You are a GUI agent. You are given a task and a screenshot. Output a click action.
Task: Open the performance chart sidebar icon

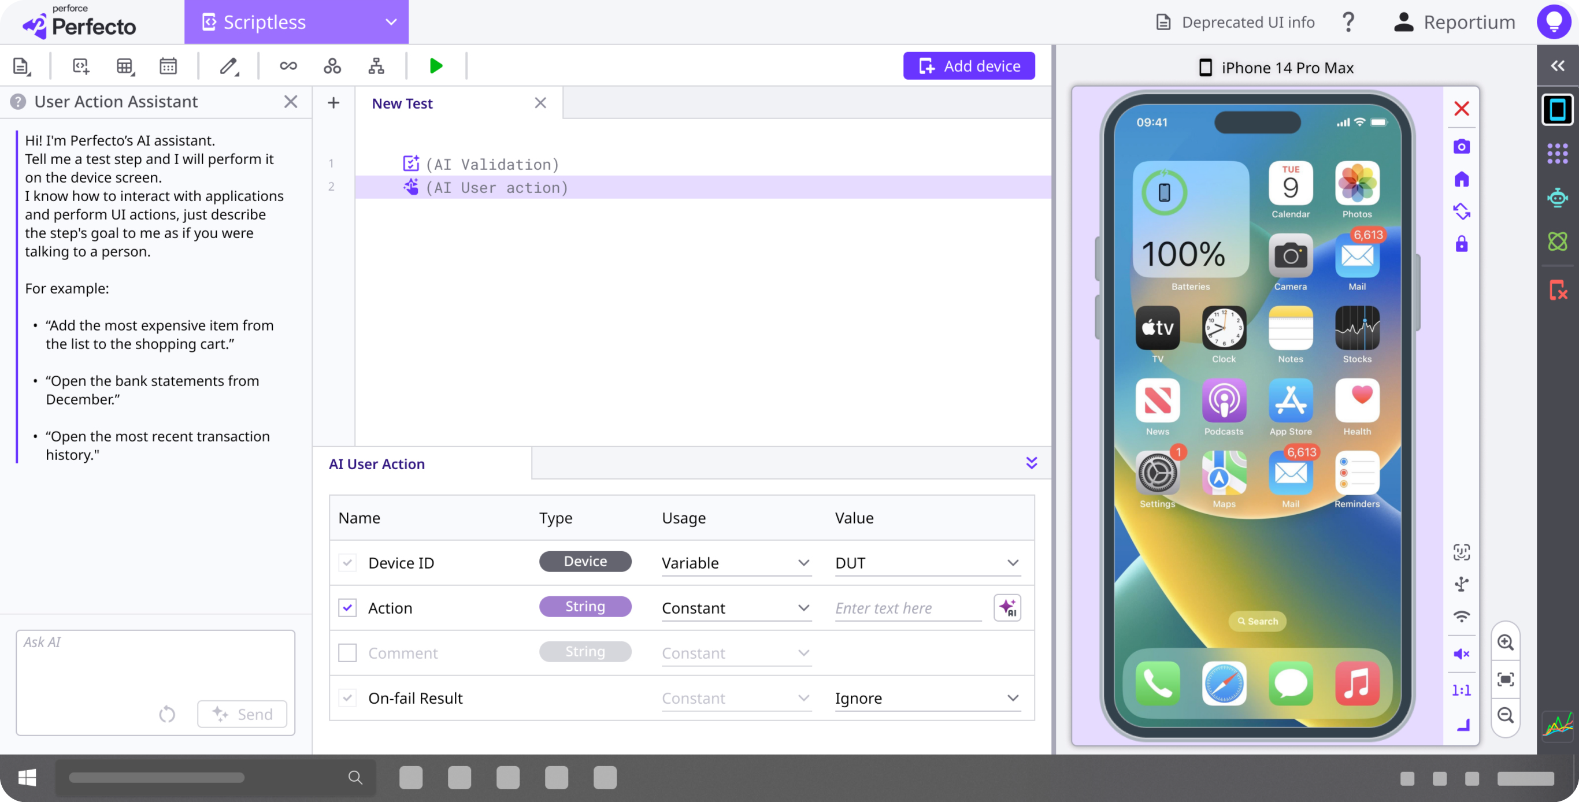coord(1557,726)
